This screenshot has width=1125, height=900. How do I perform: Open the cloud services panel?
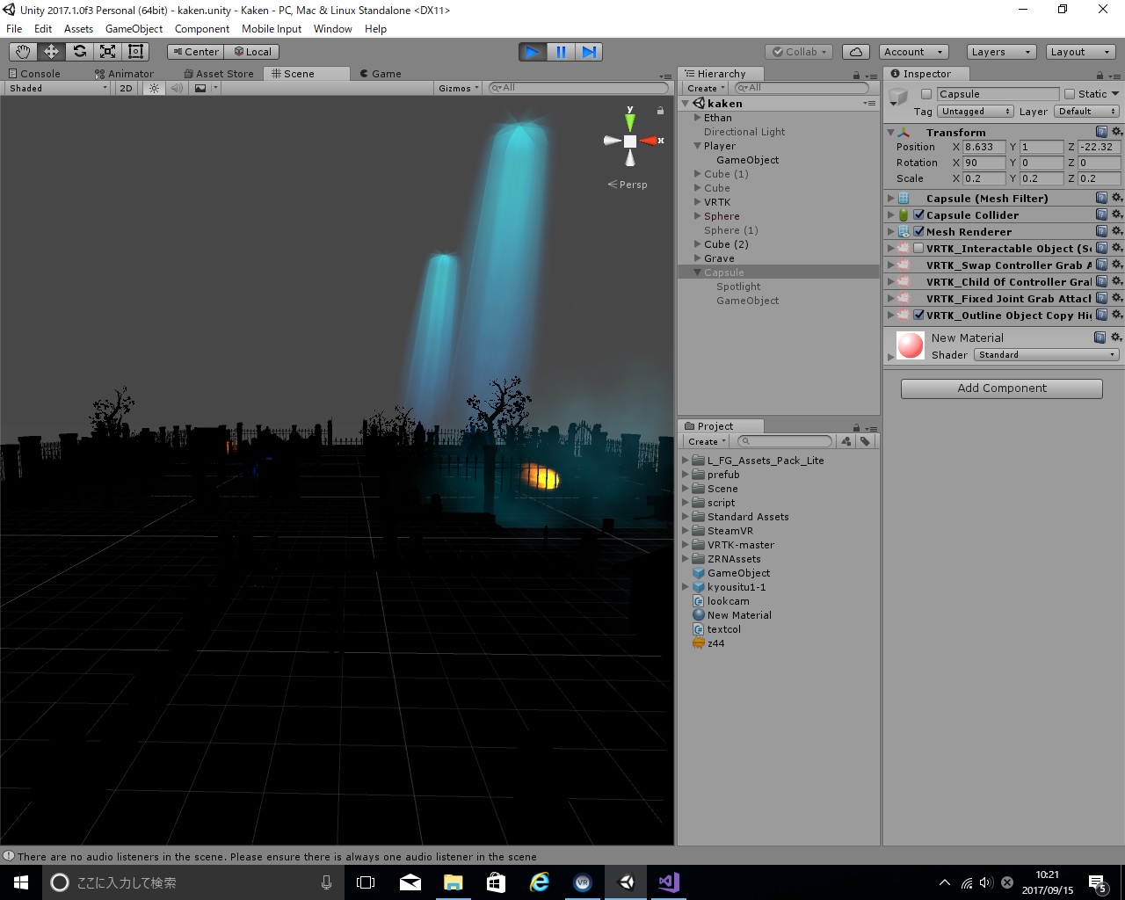[855, 52]
